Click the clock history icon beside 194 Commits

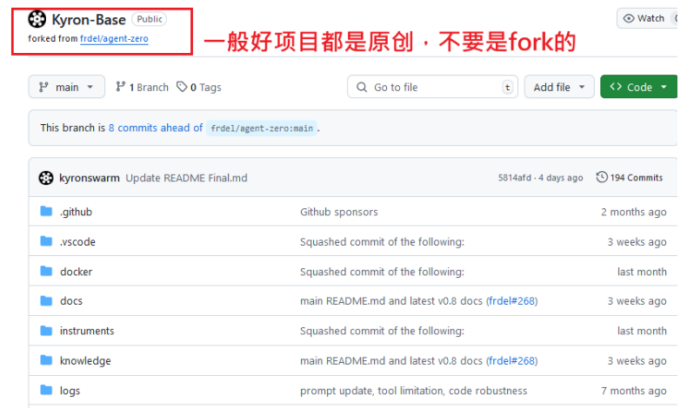click(x=602, y=177)
